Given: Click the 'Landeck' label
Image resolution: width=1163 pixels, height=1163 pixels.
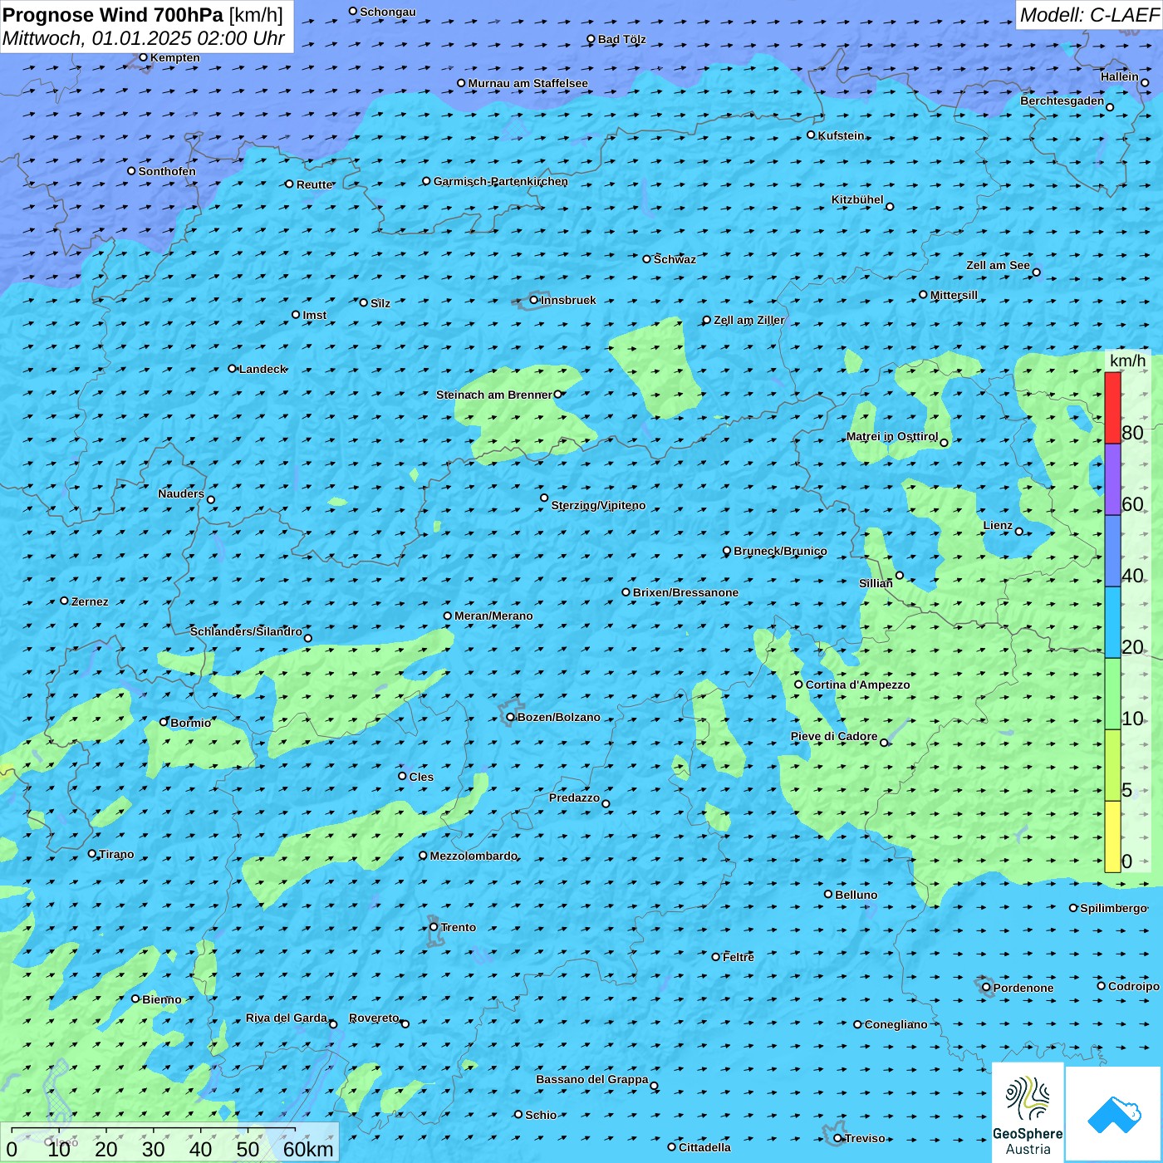Looking at the screenshot, I should tap(263, 369).
